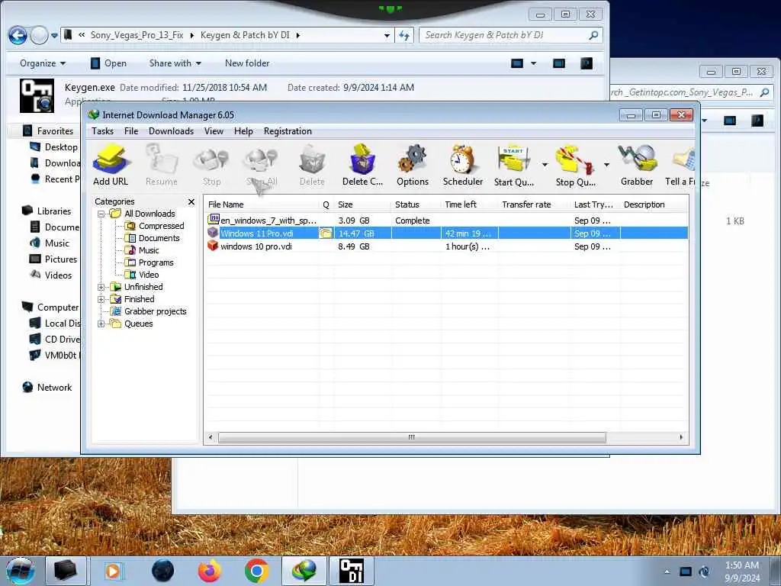The image size is (781, 586).
Task: Open Windows Start button
Action: tap(21, 572)
